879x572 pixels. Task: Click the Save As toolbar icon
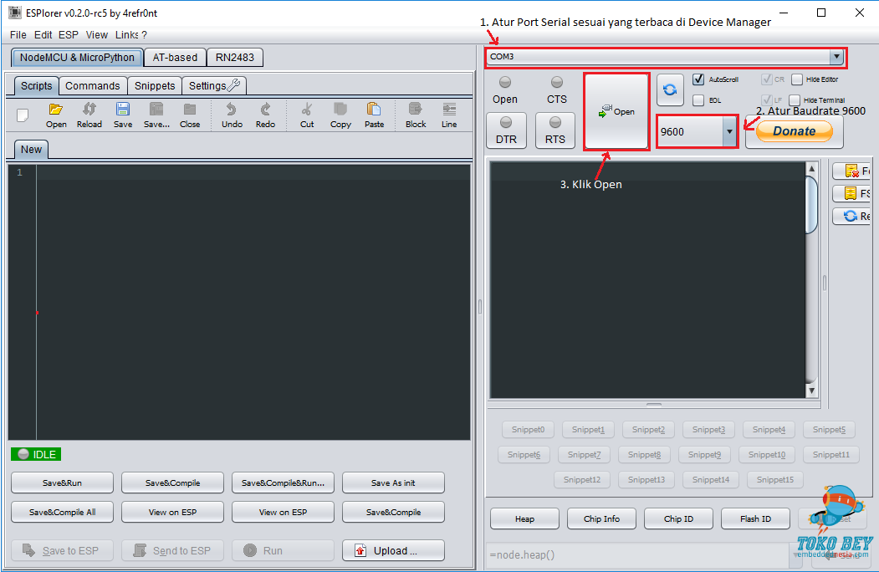[156, 115]
